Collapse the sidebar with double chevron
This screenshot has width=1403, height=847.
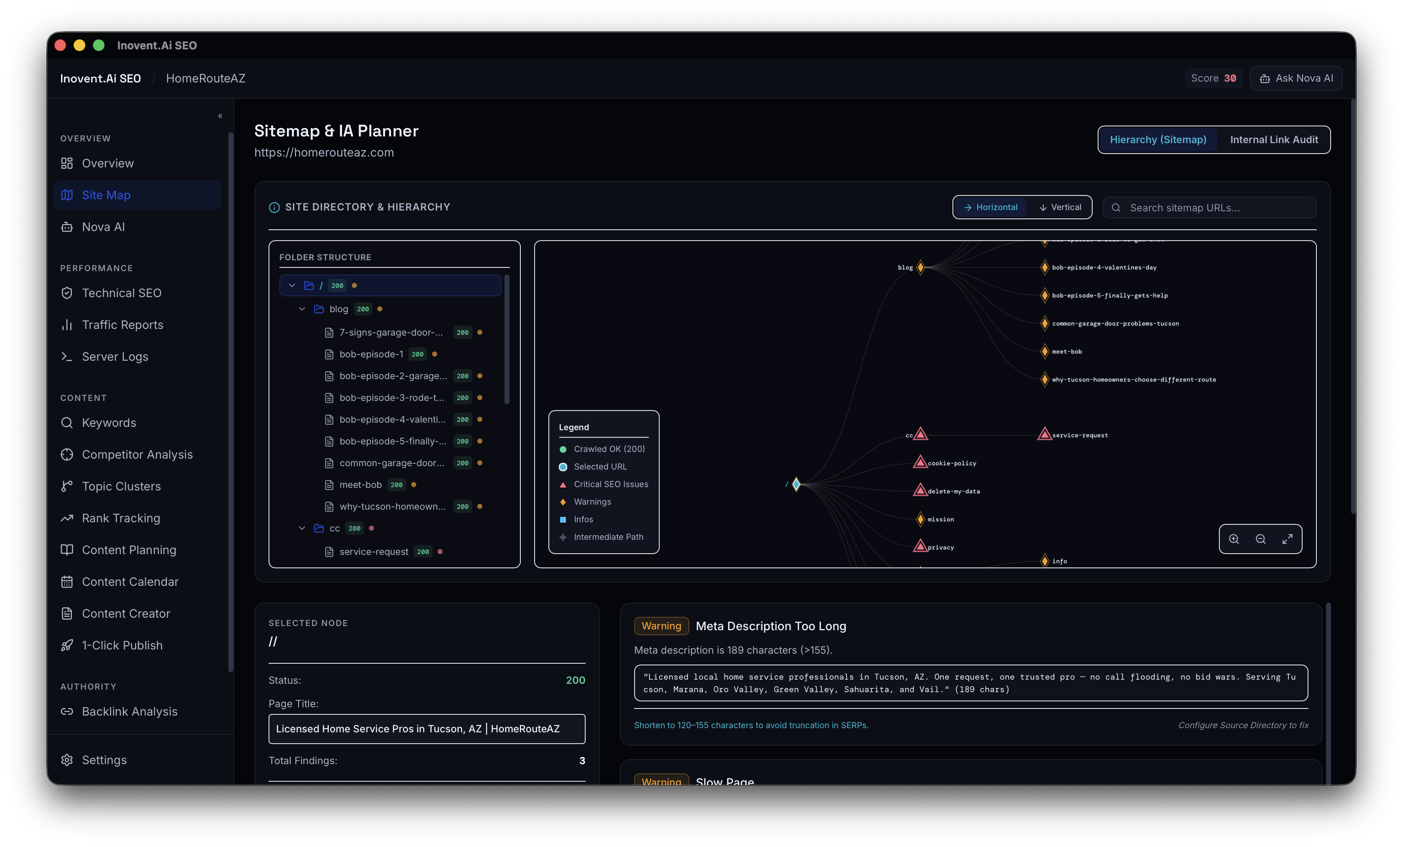point(220,116)
